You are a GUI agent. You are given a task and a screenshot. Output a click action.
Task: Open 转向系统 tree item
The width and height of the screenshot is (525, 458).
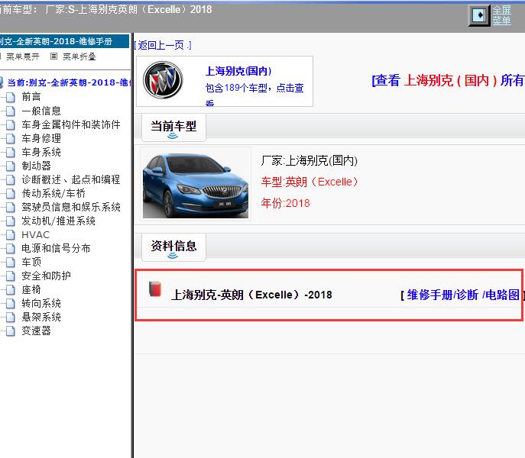point(41,303)
